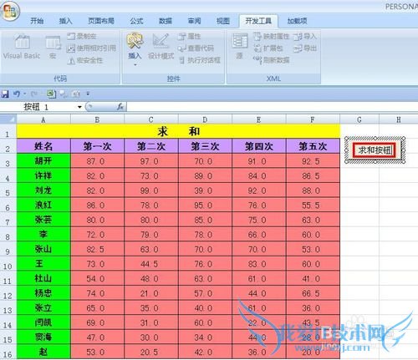Screen dimensions: 418x360
Task: Click the Undo arrow icon
Action: pos(17,94)
